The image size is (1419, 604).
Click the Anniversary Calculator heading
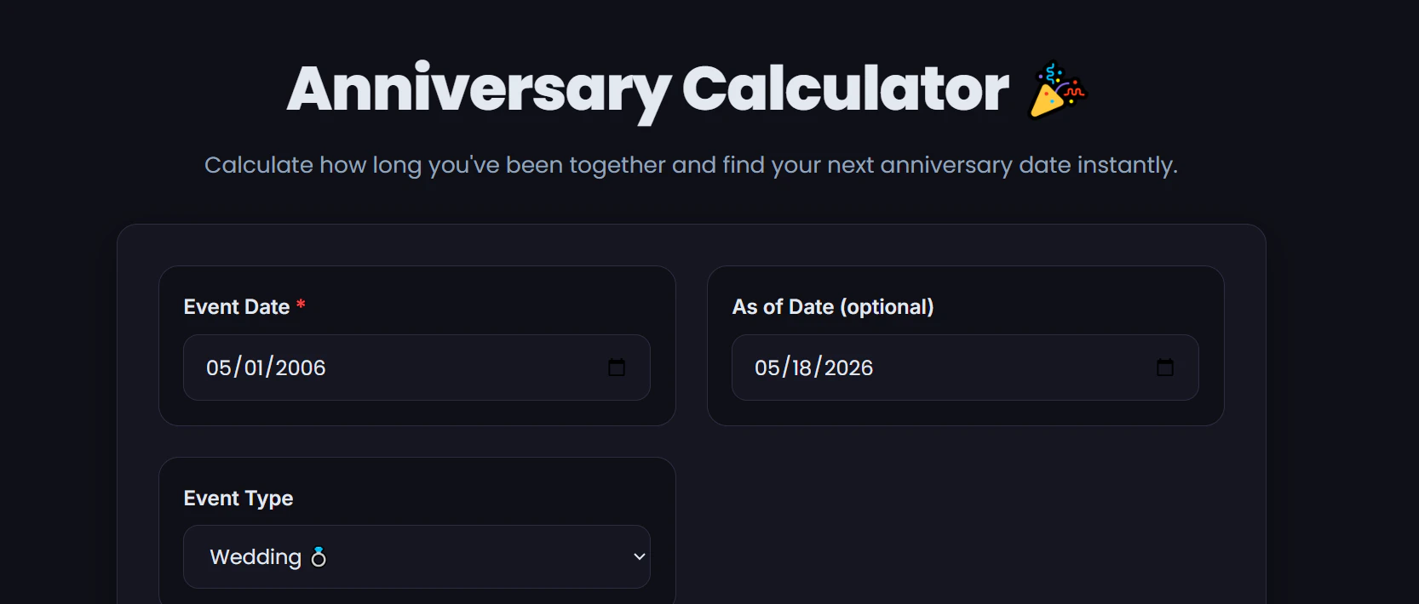648,90
